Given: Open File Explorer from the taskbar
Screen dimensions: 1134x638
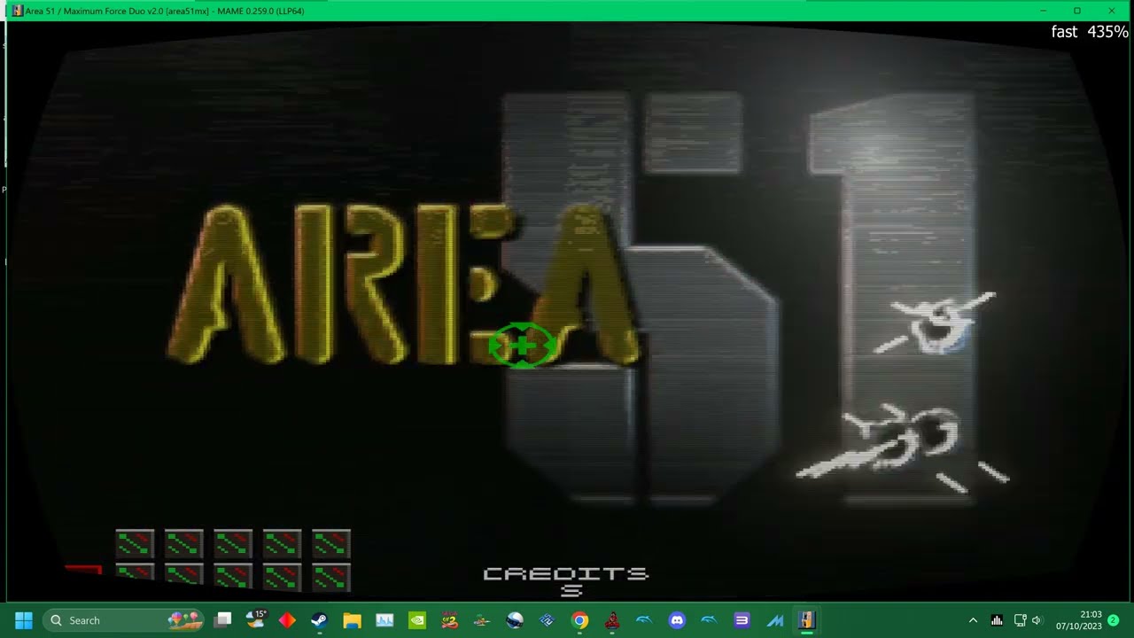Looking at the screenshot, I should [x=352, y=620].
